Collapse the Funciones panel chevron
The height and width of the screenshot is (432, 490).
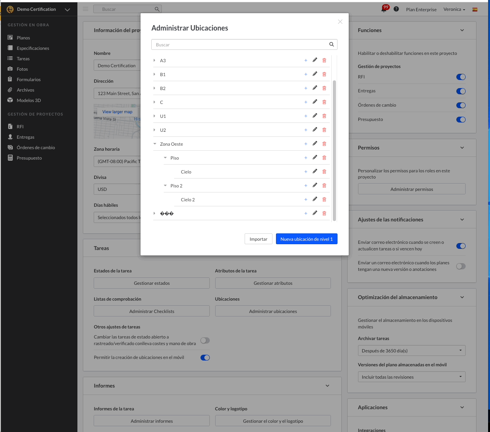click(x=462, y=30)
